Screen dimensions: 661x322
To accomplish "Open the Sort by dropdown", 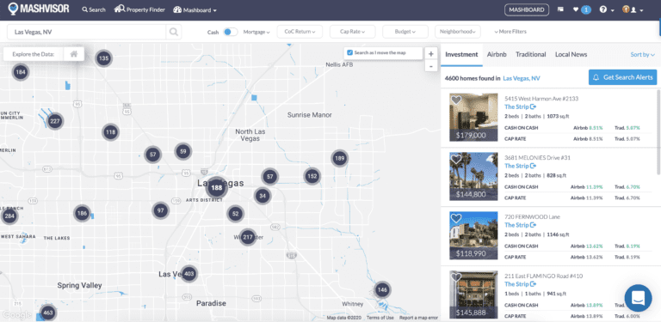I will 642,55.
